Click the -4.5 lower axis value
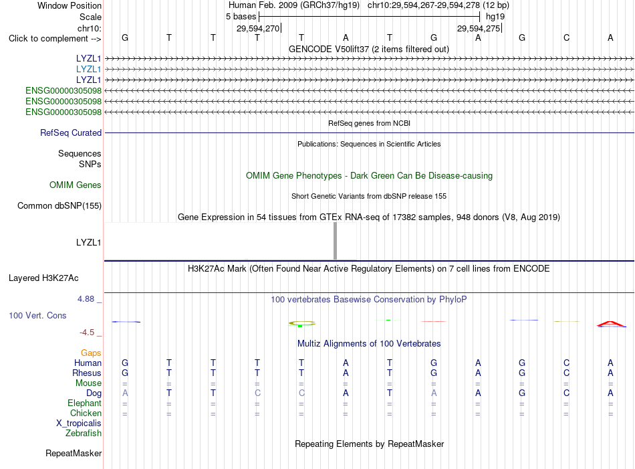The height and width of the screenshot is (469, 635). point(87,333)
